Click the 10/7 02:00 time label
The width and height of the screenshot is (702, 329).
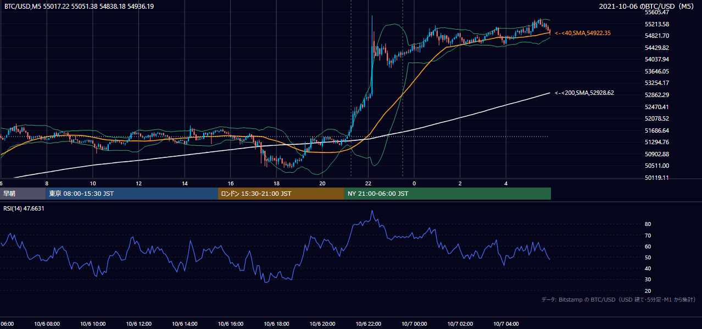(x=460, y=324)
